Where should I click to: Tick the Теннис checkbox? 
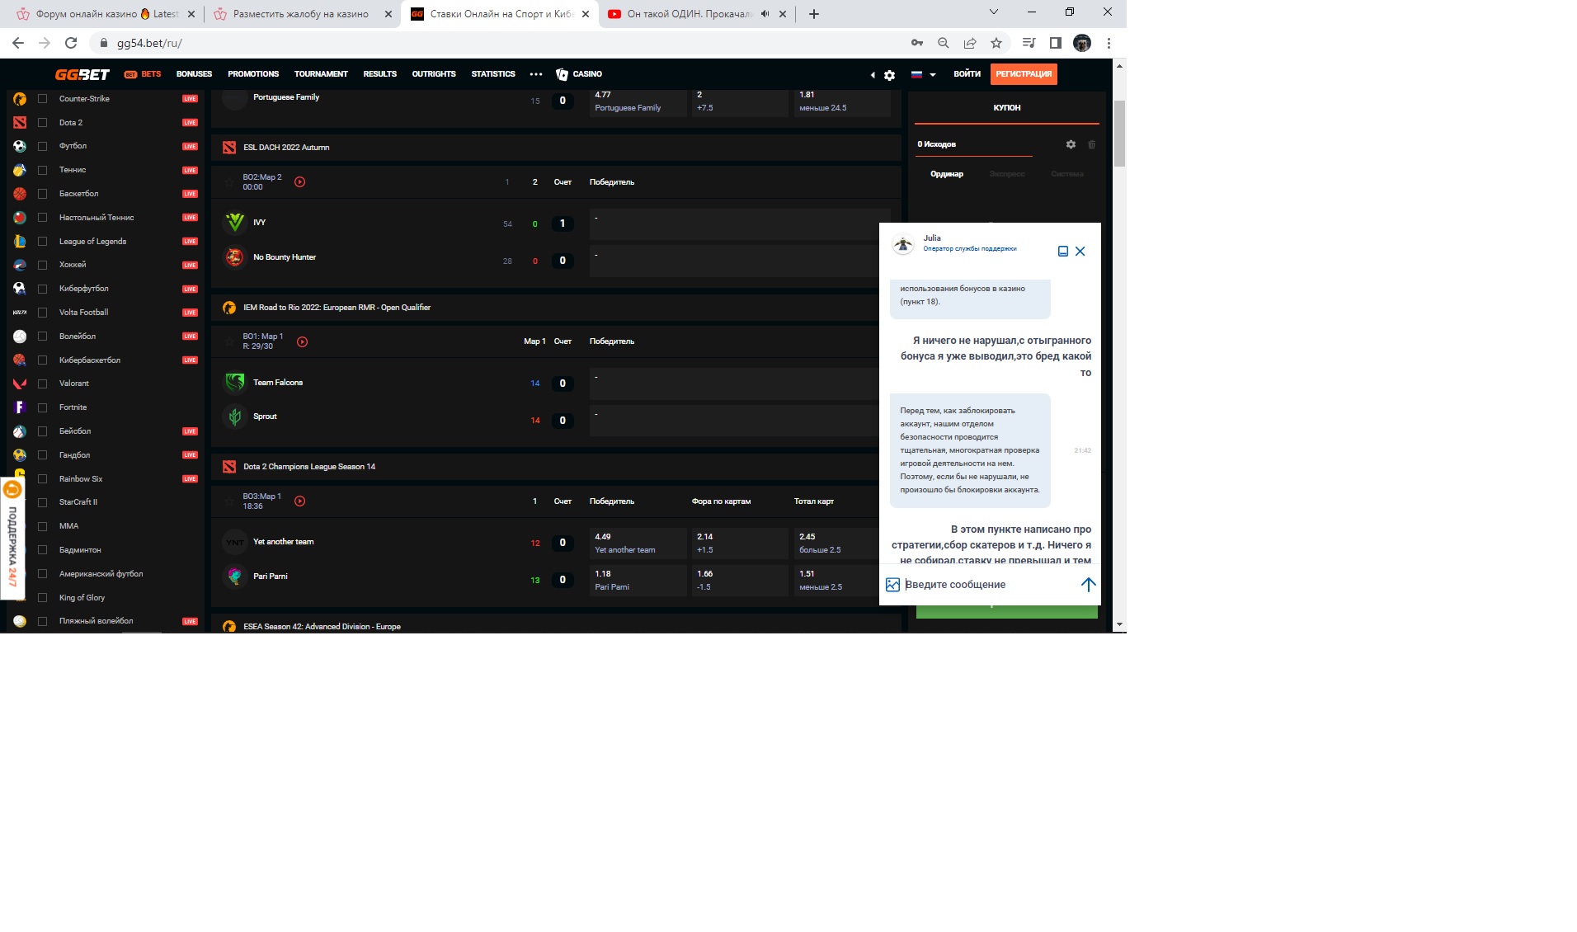pos(42,171)
